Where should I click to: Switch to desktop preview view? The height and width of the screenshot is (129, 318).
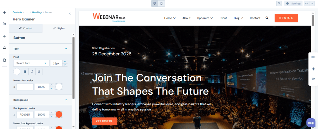click(155, 3)
